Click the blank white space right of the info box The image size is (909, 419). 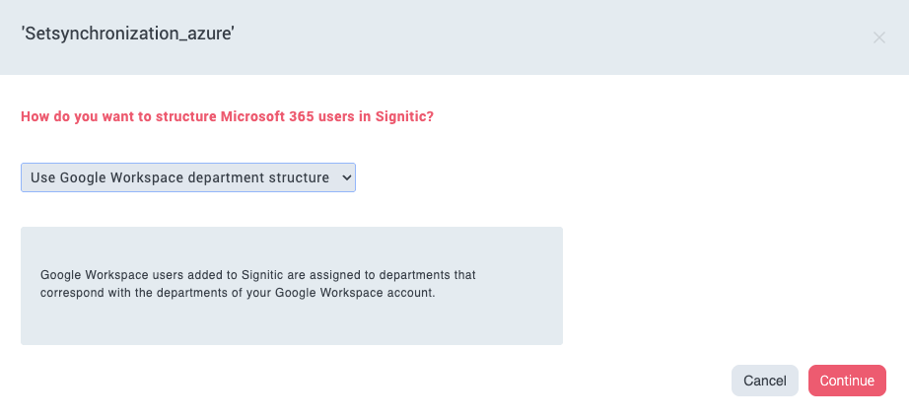click(730, 286)
